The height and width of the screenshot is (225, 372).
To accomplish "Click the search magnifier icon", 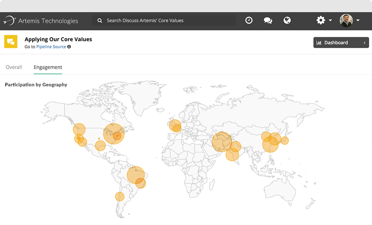I will coord(100,21).
